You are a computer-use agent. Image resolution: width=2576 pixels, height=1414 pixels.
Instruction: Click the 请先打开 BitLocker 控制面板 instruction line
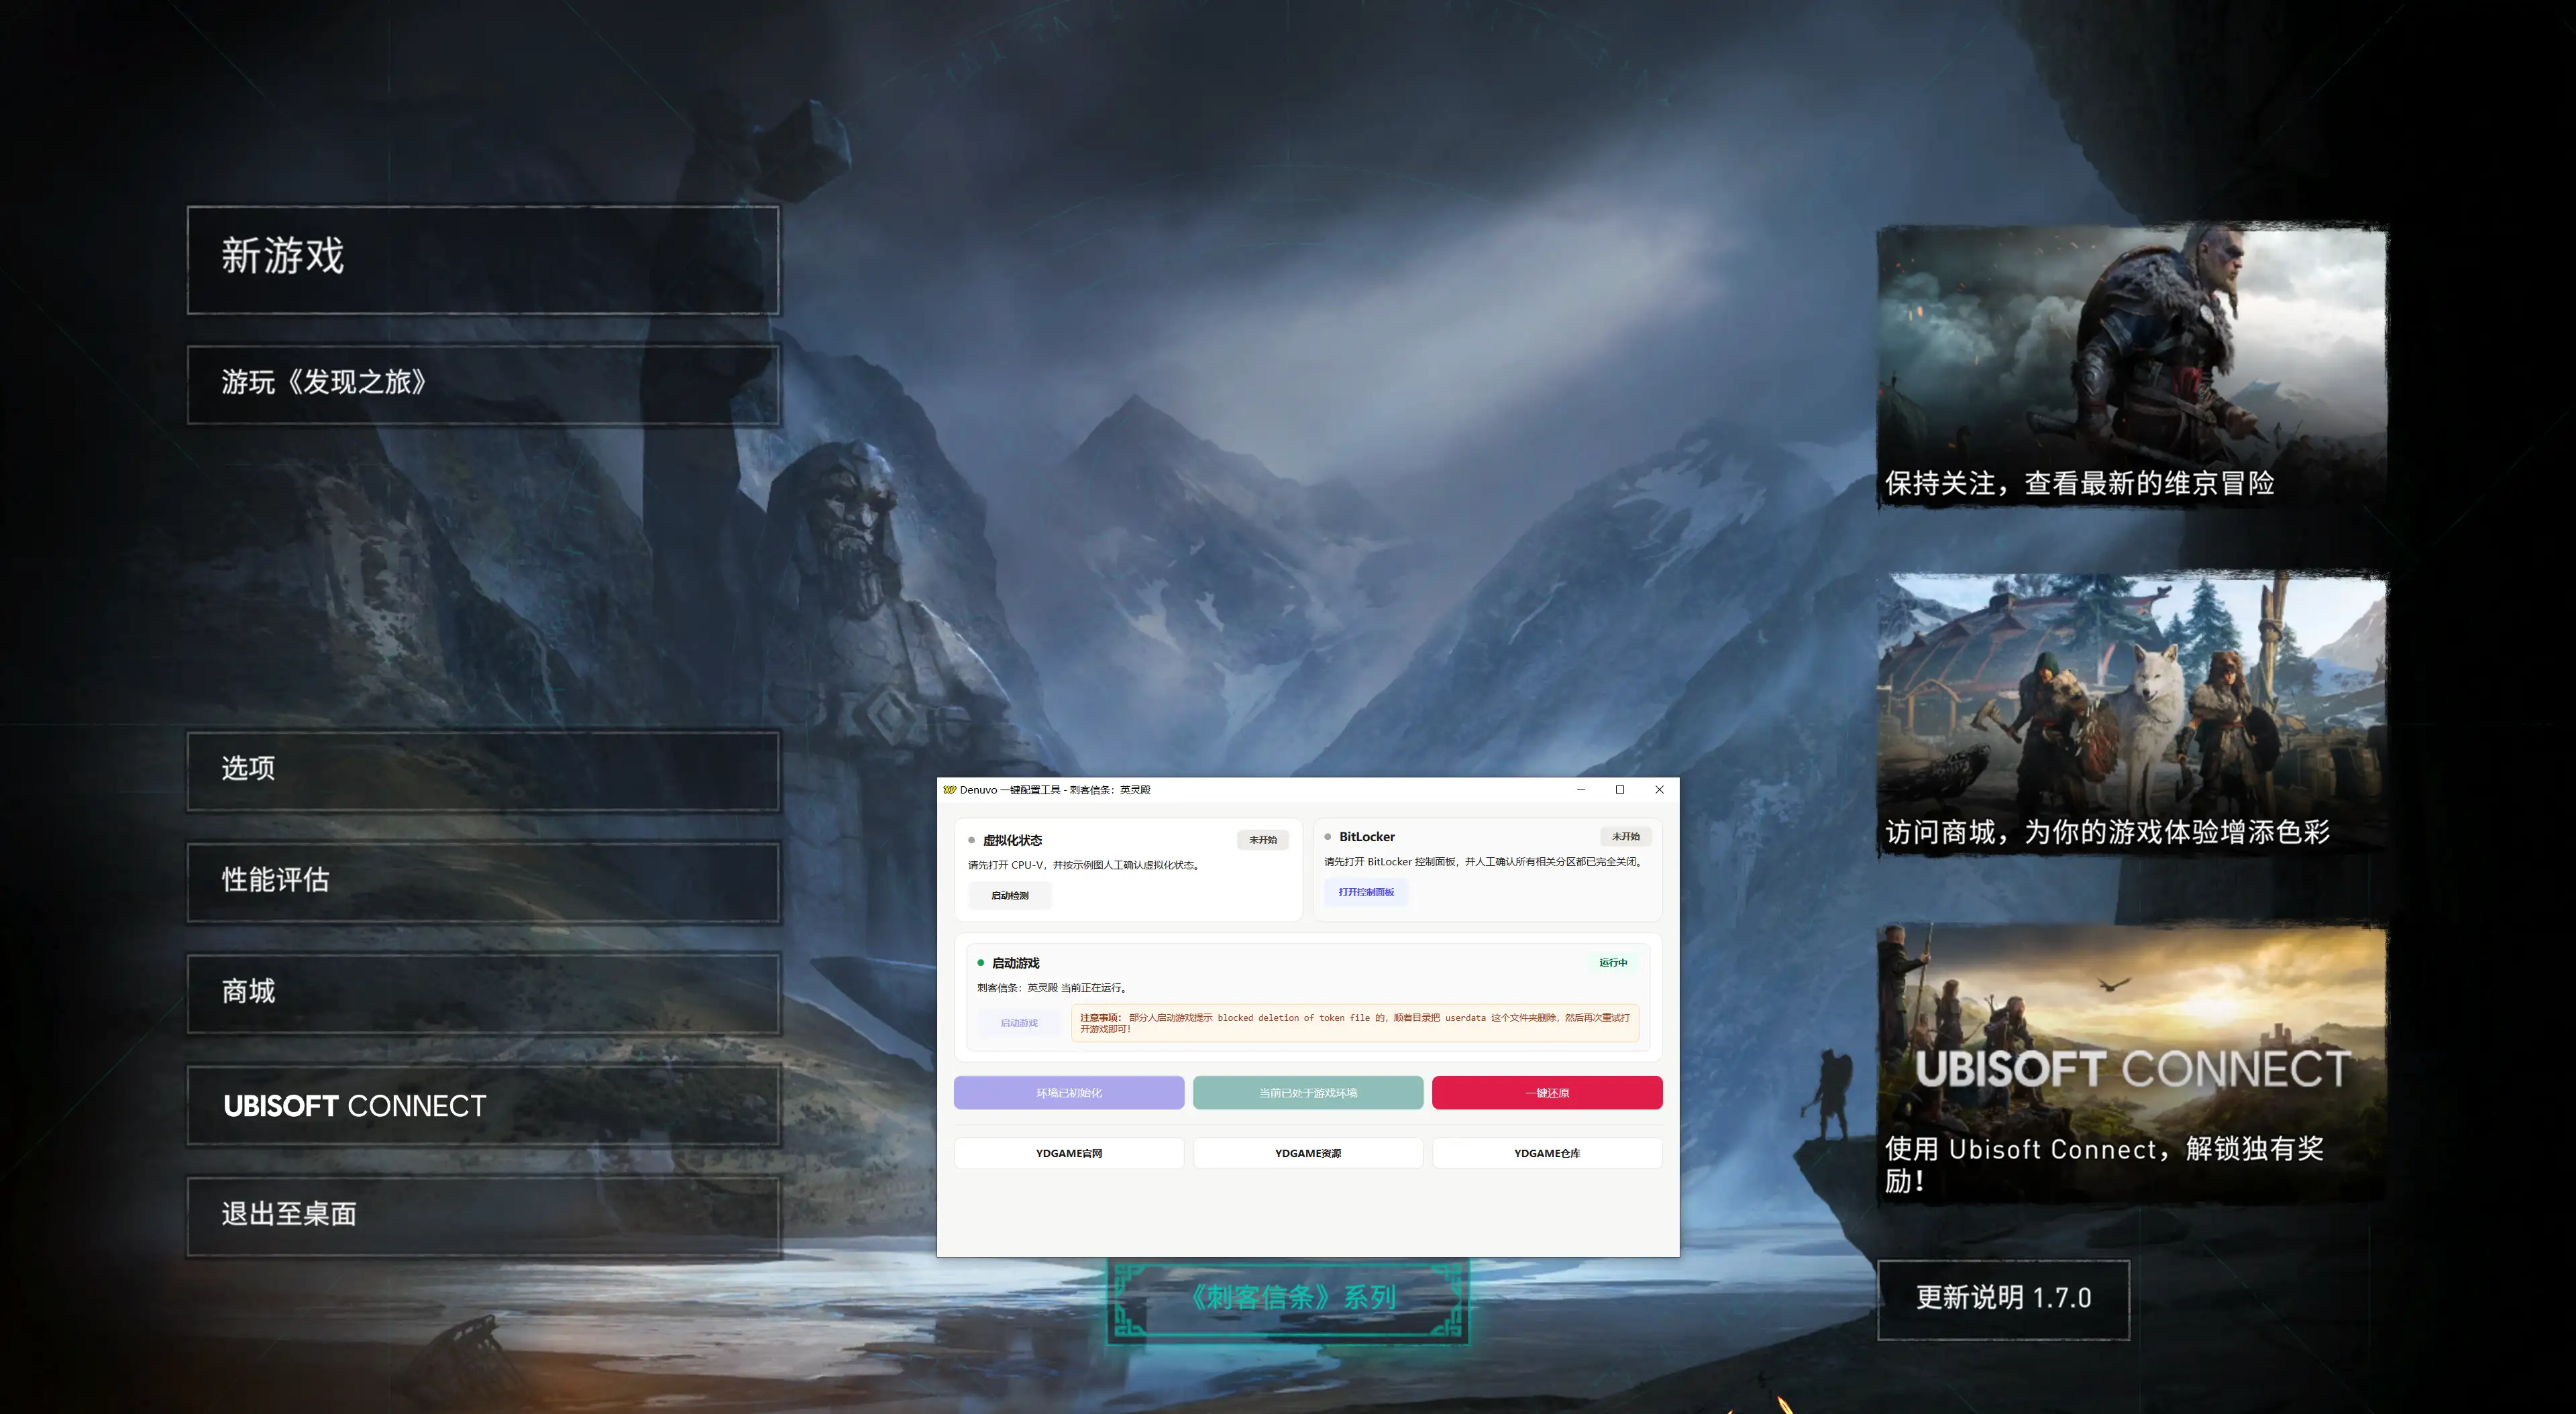pyautogui.click(x=1484, y=862)
